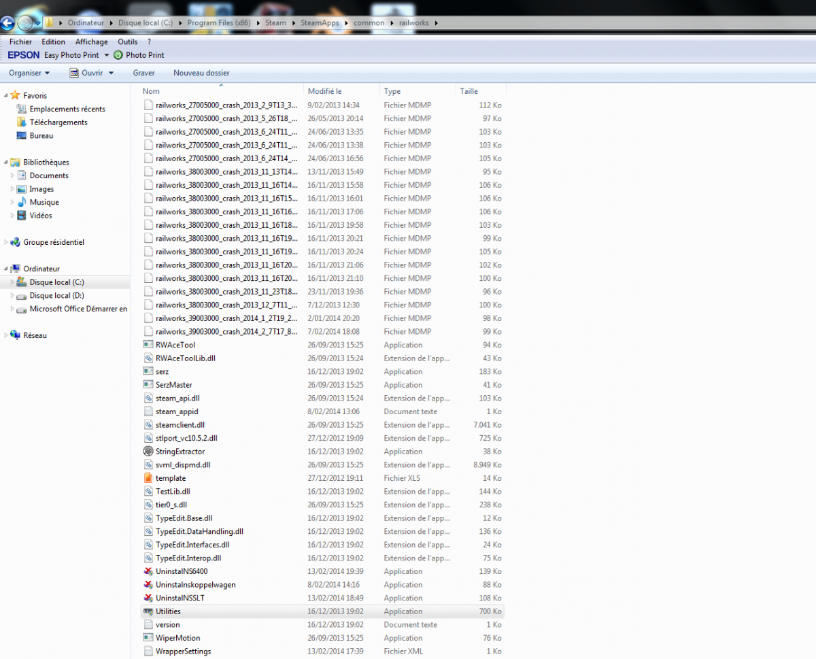Open the Affichage menu
This screenshot has height=659, width=816.
91,42
